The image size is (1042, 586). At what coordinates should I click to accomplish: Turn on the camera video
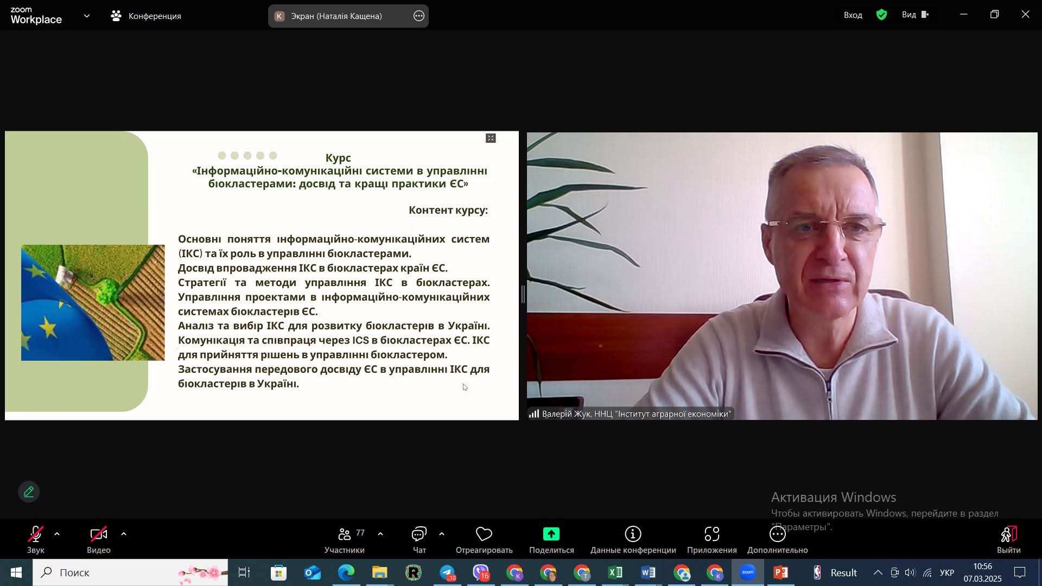coord(98,535)
